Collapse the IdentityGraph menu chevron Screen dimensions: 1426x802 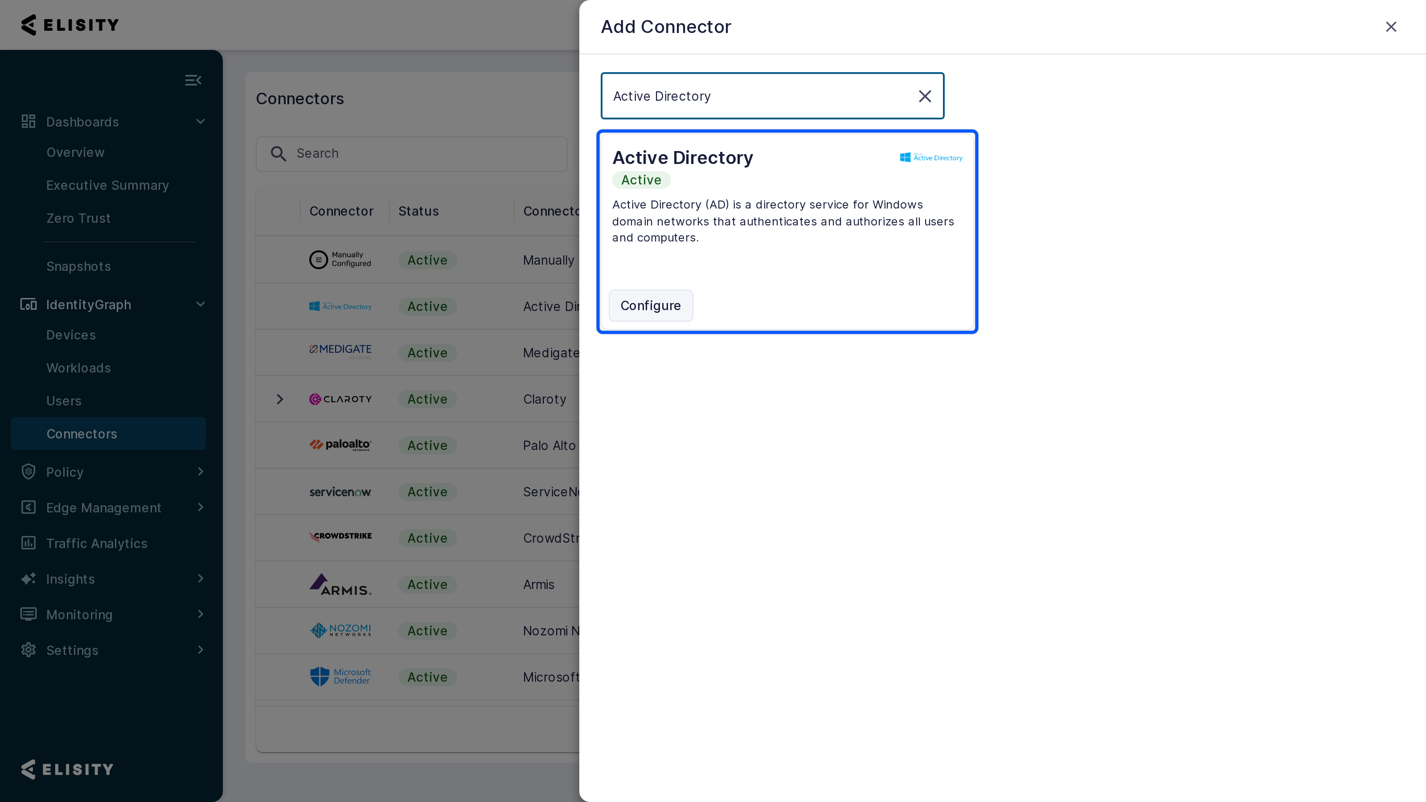click(x=201, y=304)
